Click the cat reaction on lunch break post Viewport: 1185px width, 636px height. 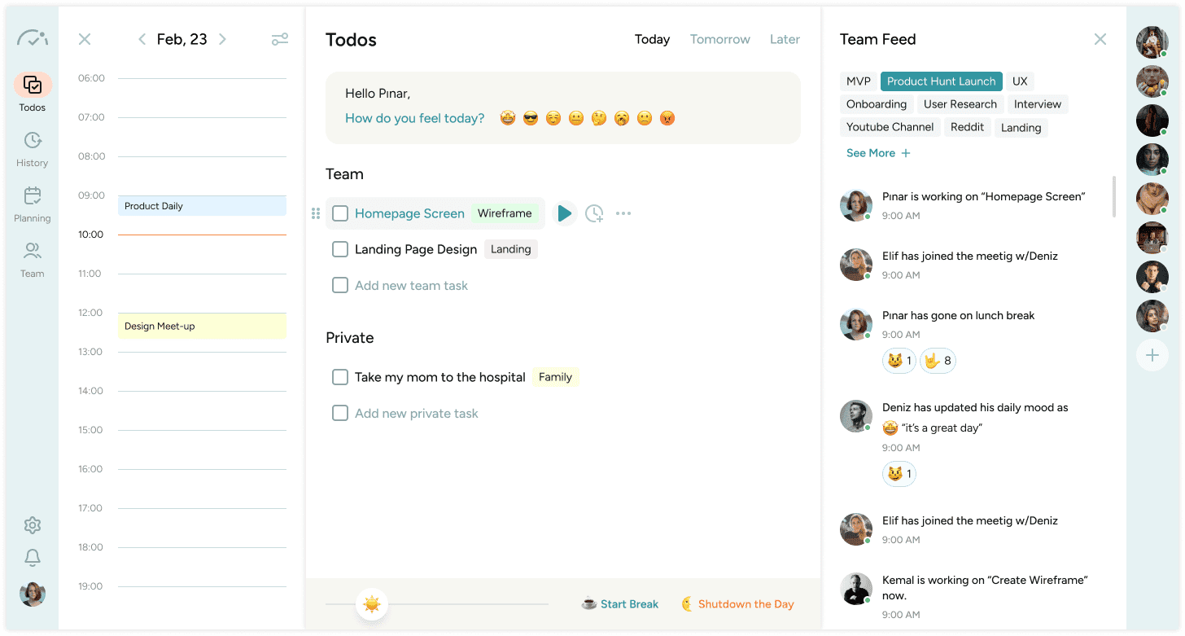click(899, 361)
